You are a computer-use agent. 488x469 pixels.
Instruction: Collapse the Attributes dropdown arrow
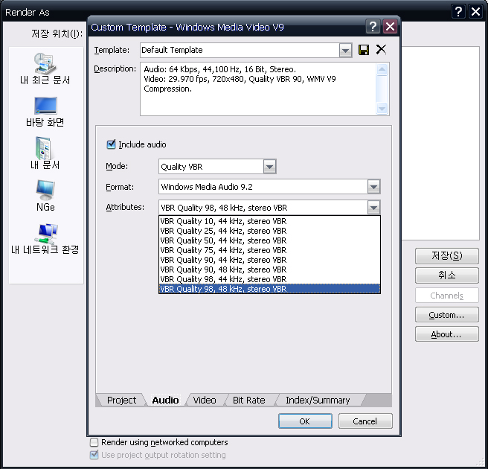pyautogui.click(x=373, y=208)
